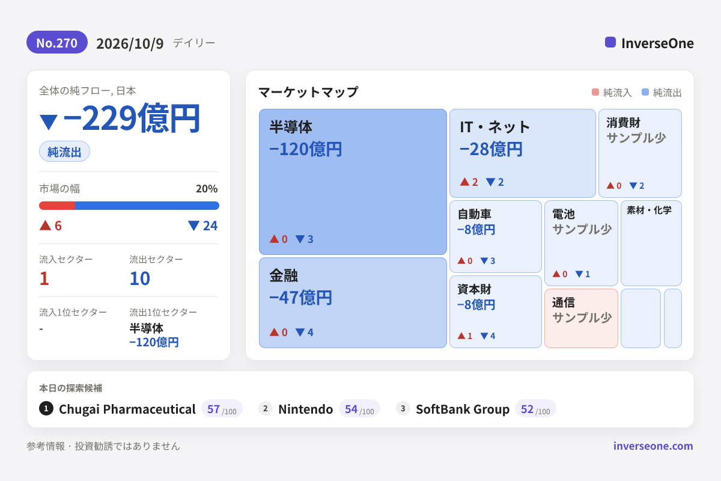Click the 流入セクター count 1
Viewport: 721px width, 481px height.
click(44, 278)
